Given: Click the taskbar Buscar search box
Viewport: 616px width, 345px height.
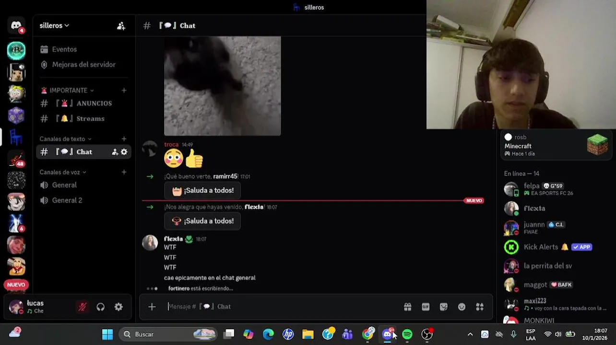Looking at the screenshot, I should (x=168, y=334).
